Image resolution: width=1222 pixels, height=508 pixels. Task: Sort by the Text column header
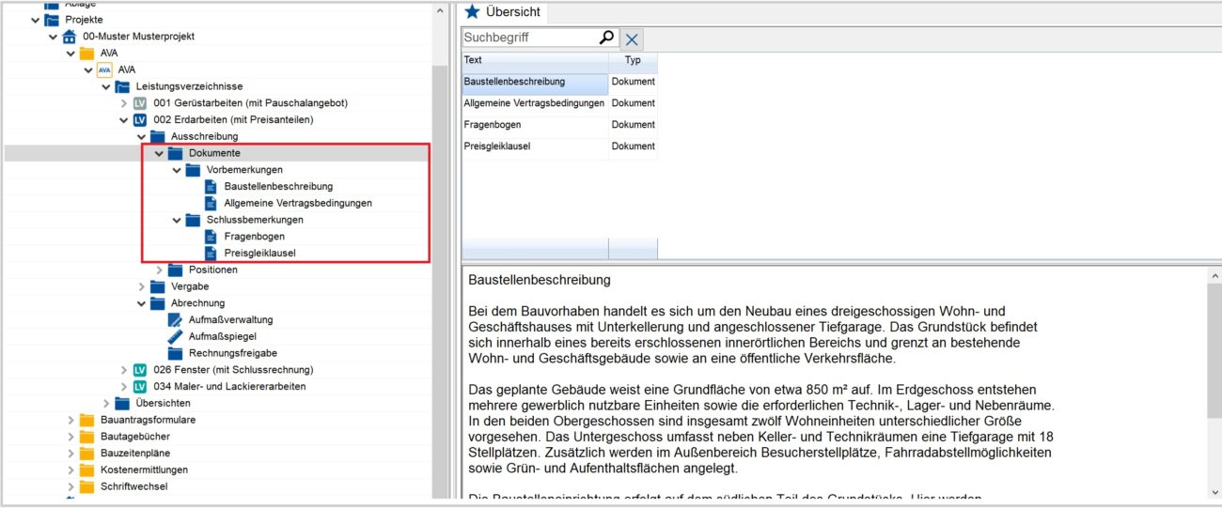tap(535, 60)
